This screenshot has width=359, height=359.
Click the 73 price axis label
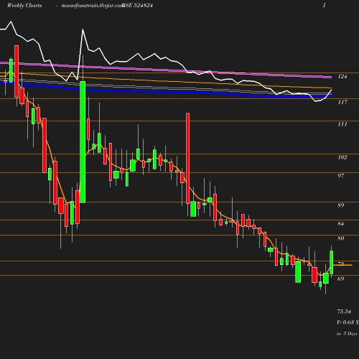point(341,264)
